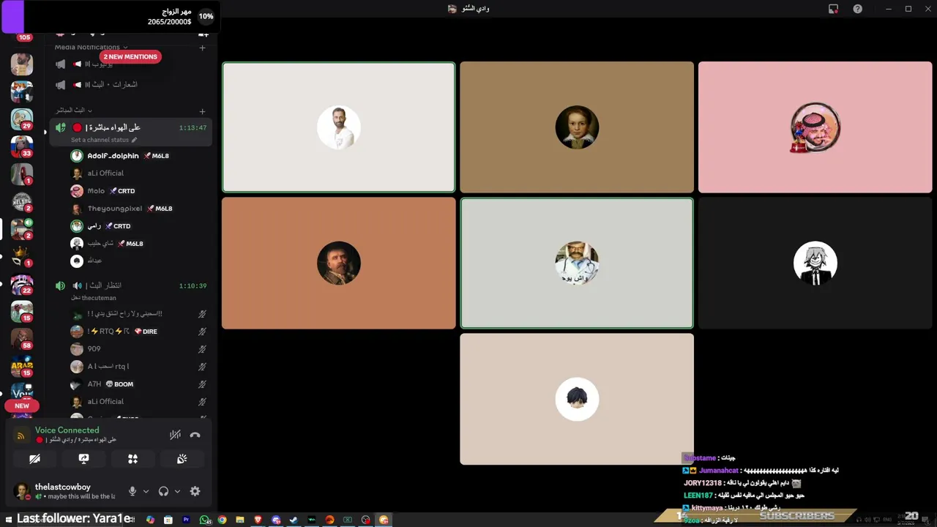
Task: Focus the pink background participant tile
Action: click(815, 127)
